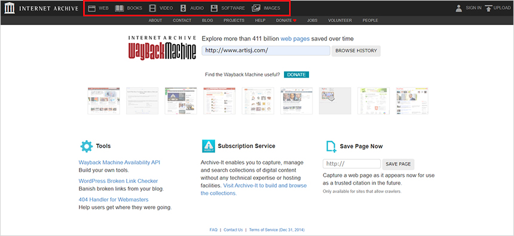Open the About menu item

click(x=155, y=20)
